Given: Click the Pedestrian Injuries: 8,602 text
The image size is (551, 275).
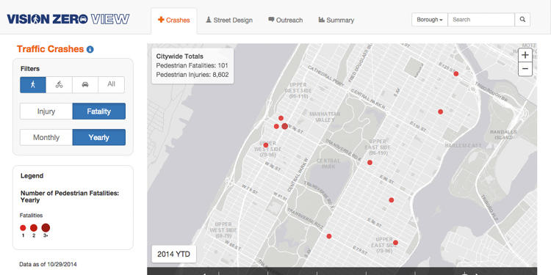Looking at the screenshot, I should 192,75.
